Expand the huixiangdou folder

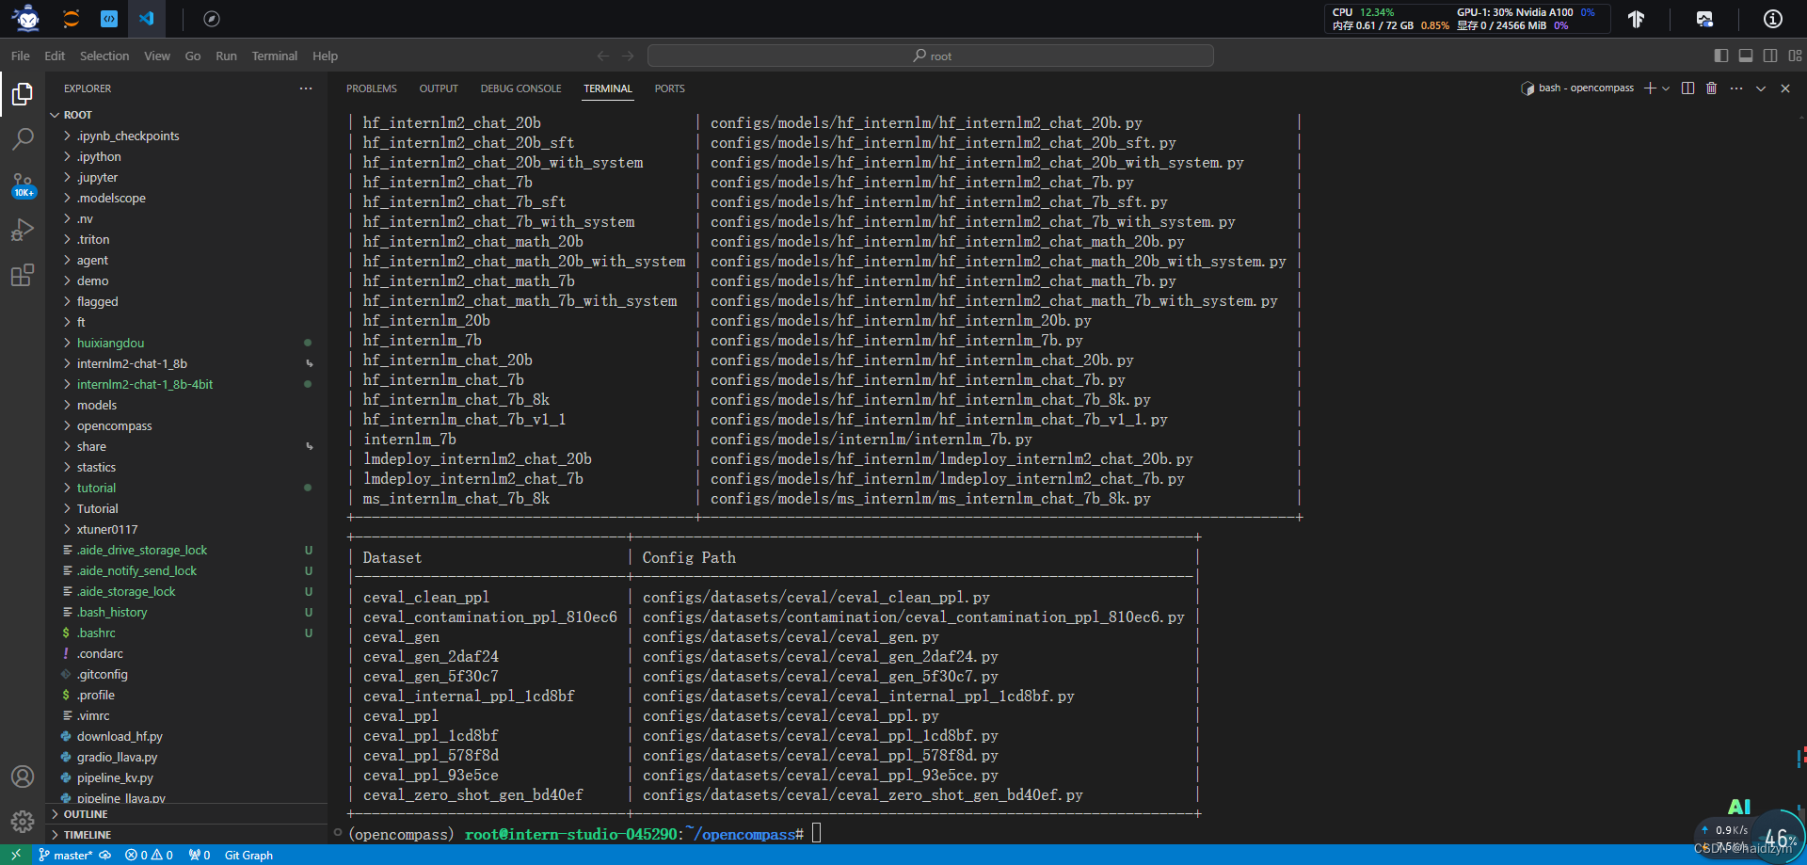click(186, 343)
